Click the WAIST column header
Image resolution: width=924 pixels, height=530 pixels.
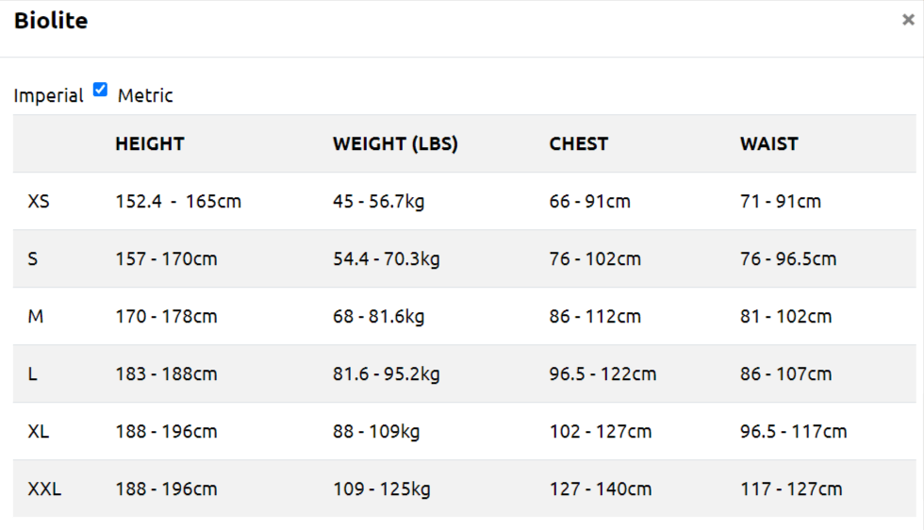click(769, 144)
